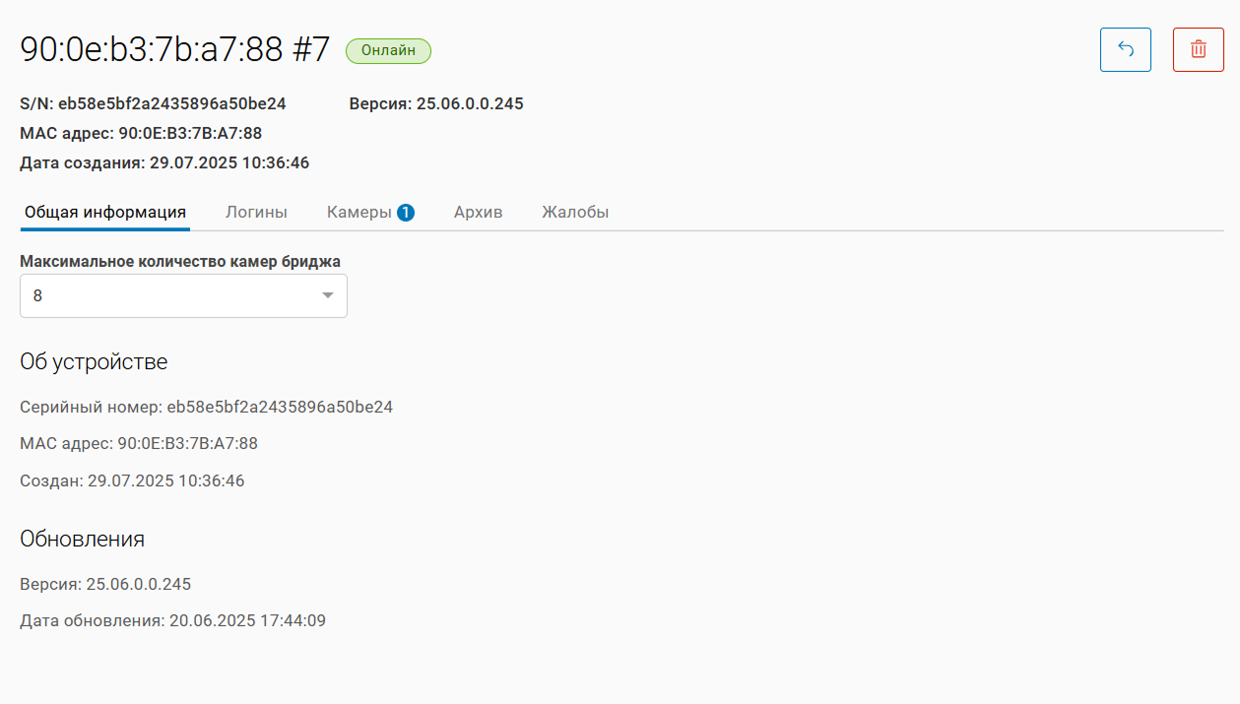1240x704 pixels.
Task: Click the Дата обновления line
Action: [172, 621]
